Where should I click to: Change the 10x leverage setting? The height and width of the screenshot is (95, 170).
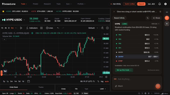coord(76,89)
